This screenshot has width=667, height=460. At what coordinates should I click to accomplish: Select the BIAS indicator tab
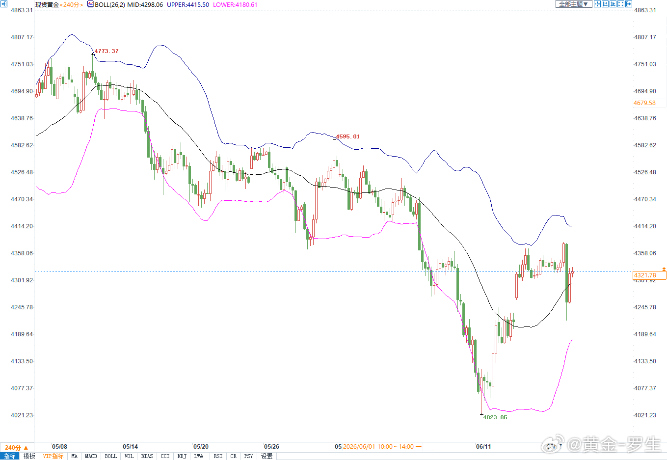(x=147, y=456)
